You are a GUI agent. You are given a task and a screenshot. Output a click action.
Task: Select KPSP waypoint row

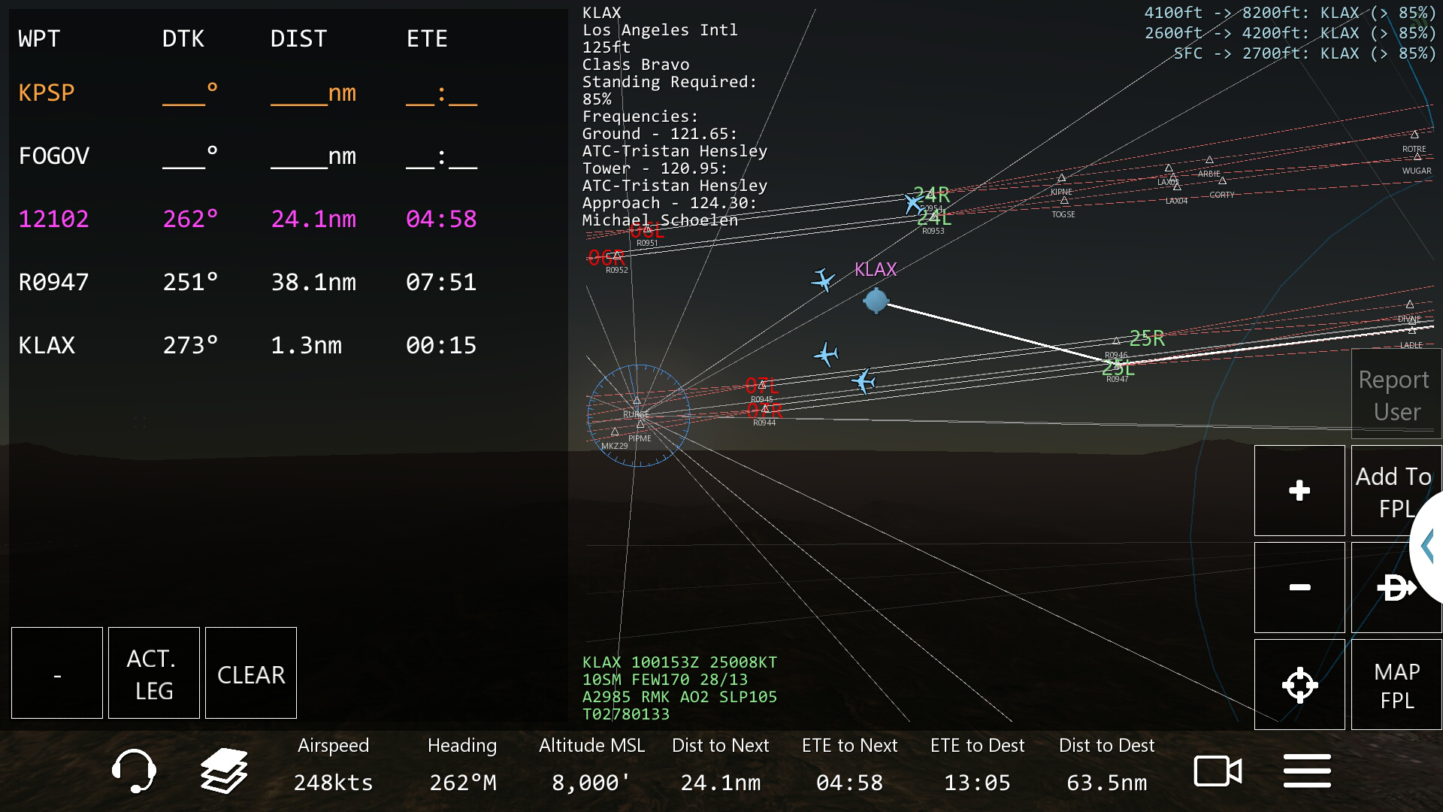pyautogui.click(x=47, y=93)
